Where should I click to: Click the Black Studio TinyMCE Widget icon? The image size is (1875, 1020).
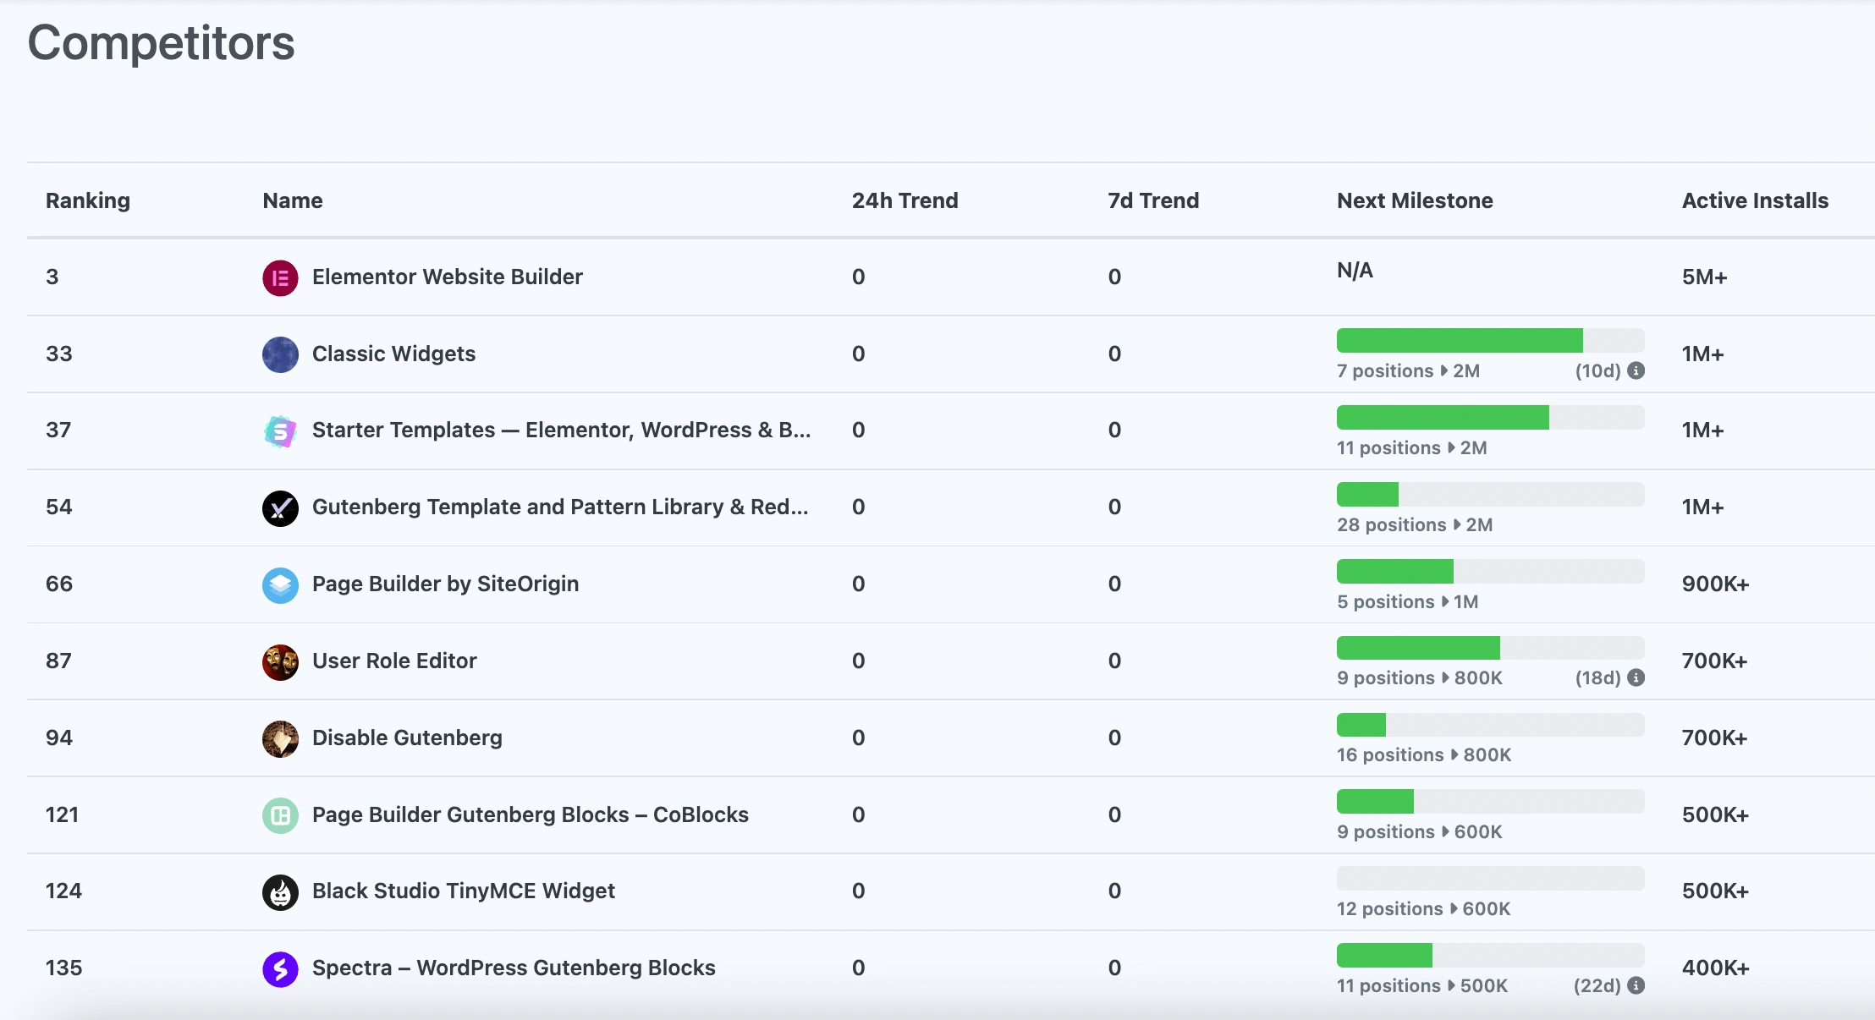click(280, 891)
